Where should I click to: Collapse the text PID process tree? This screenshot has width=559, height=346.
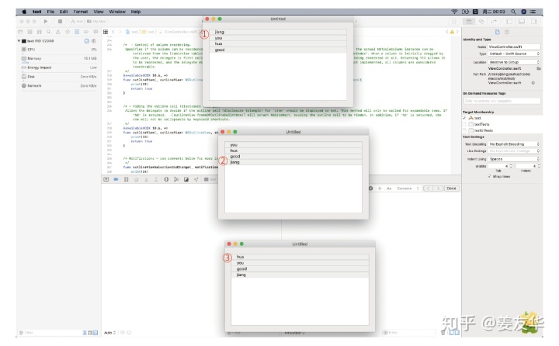click(19, 41)
